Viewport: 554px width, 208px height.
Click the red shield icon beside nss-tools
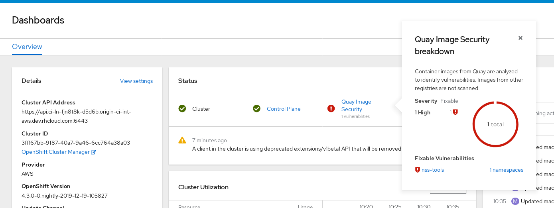point(418,170)
